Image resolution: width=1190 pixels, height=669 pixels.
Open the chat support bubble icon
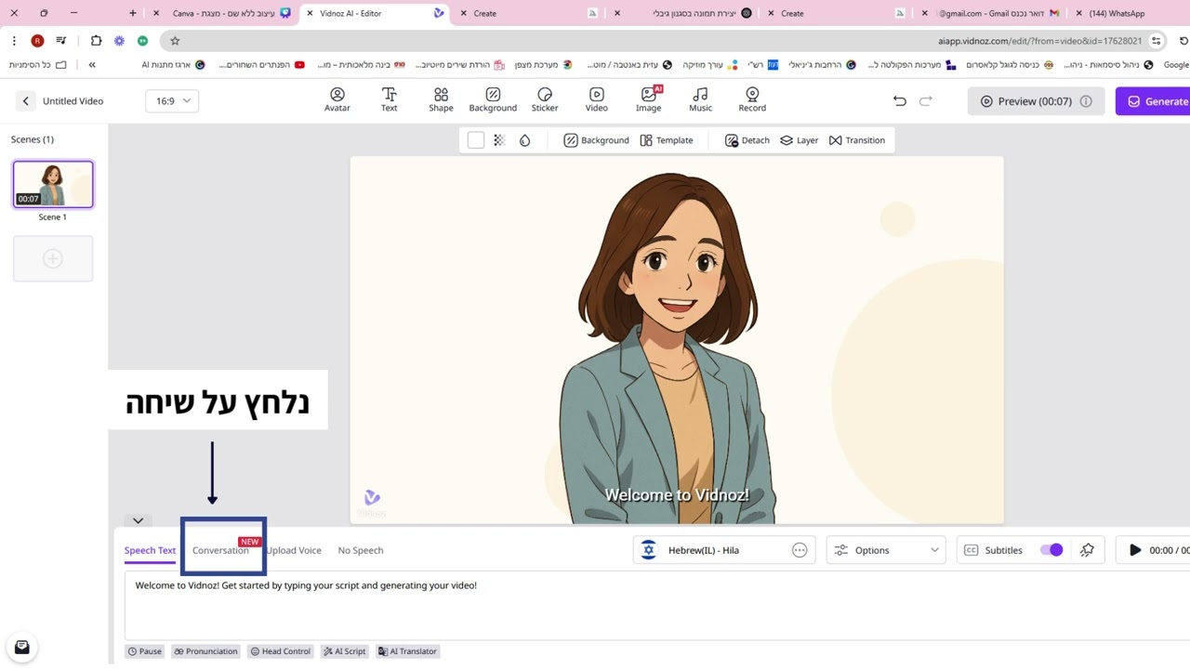pyautogui.click(x=22, y=648)
